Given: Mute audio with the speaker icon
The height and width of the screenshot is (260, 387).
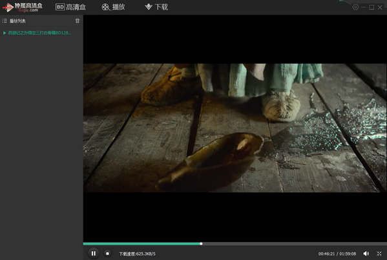Looking at the screenshot, I should point(366,254).
